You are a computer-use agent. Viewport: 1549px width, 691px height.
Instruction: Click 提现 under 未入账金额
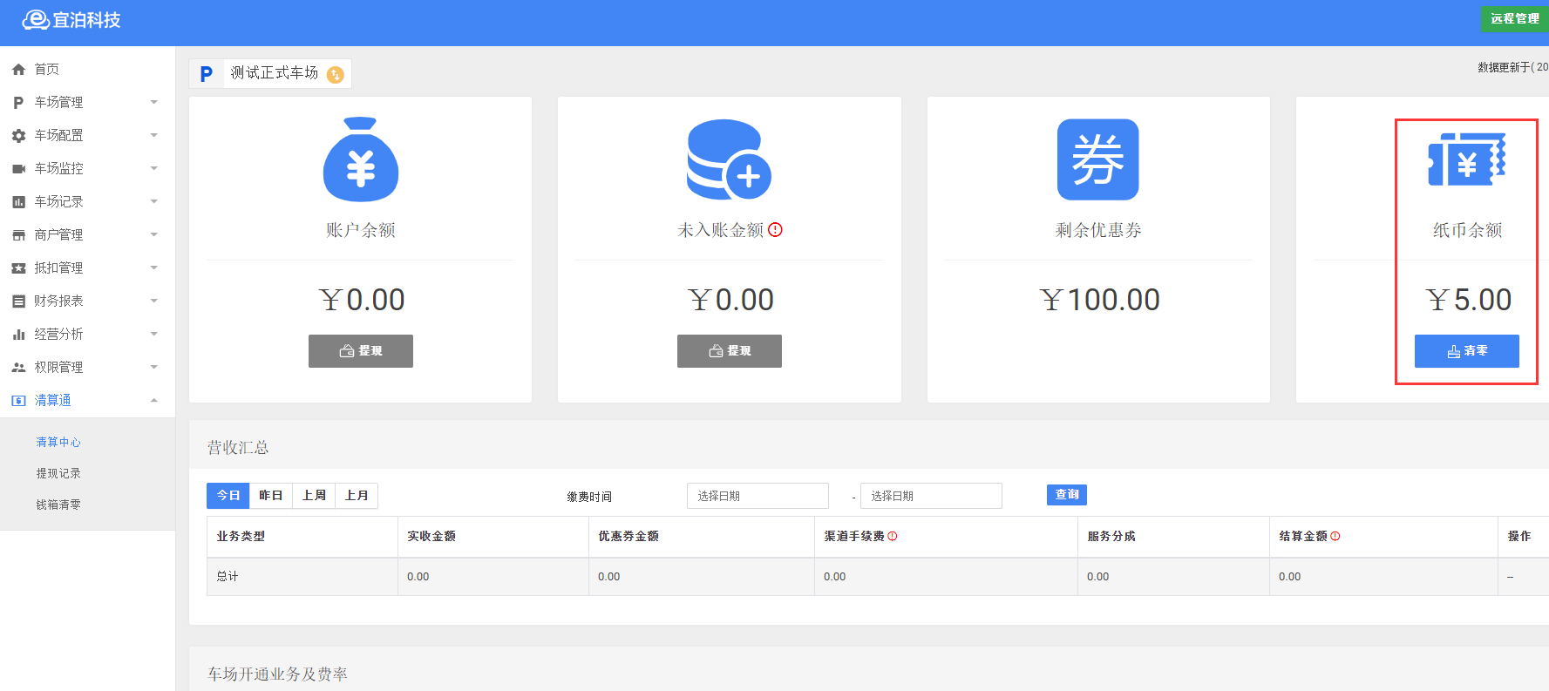(x=730, y=351)
